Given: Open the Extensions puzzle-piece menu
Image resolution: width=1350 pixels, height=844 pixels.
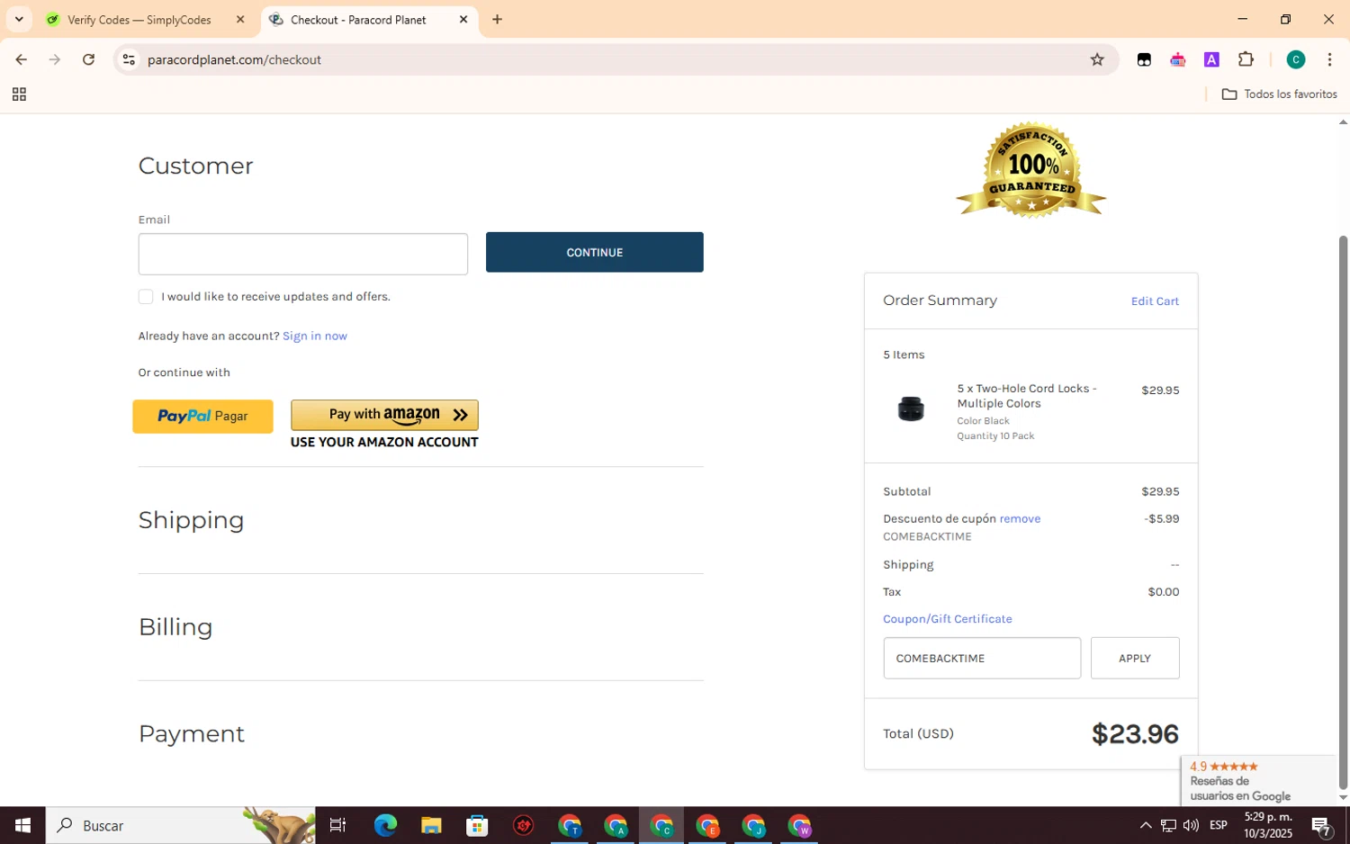Looking at the screenshot, I should coord(1246,59).
